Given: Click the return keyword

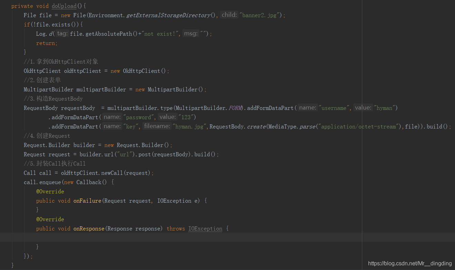Looking at the screenshot, I should point(45,43).
